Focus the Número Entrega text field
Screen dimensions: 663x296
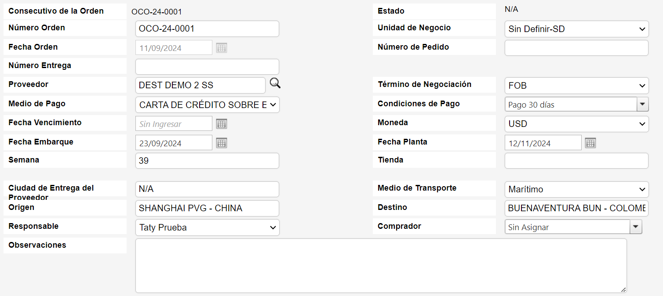[207, 67]
